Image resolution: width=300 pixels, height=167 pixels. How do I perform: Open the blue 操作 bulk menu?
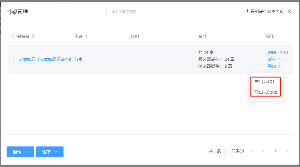pyautogui.click(x=20, y=152)
